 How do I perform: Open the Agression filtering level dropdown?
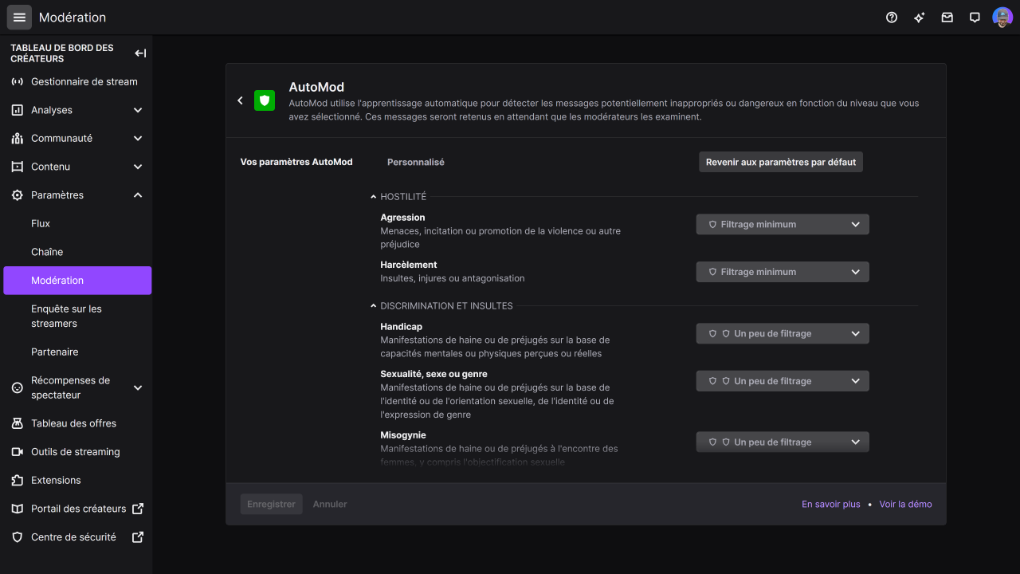click(x=782, y=225)
